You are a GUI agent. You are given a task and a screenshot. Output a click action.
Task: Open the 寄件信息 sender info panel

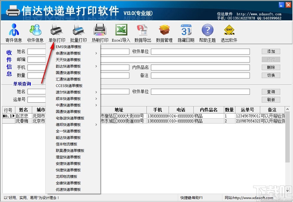(13, 32)
